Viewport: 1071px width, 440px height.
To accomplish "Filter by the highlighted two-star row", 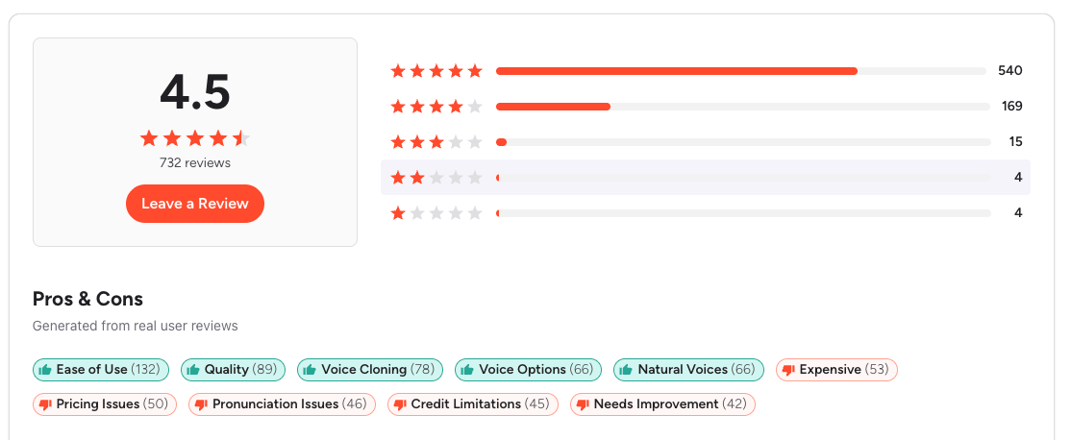I will tap(706, 177).
